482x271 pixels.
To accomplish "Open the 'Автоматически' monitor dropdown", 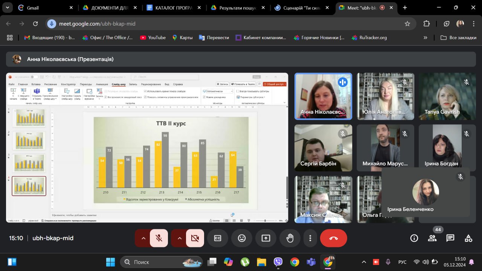I will 220,91.
